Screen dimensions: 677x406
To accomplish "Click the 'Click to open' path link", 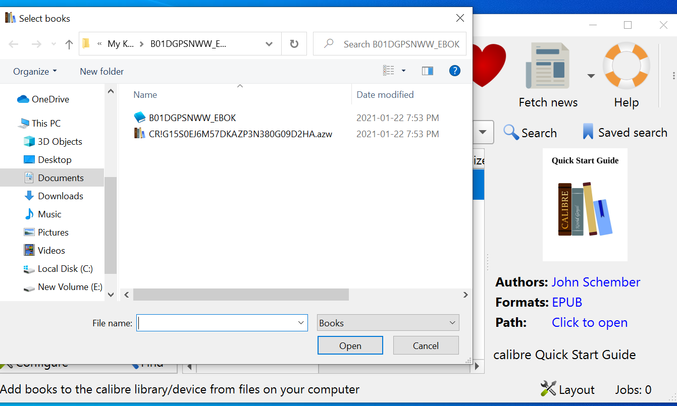I will [x=590, y=322].
